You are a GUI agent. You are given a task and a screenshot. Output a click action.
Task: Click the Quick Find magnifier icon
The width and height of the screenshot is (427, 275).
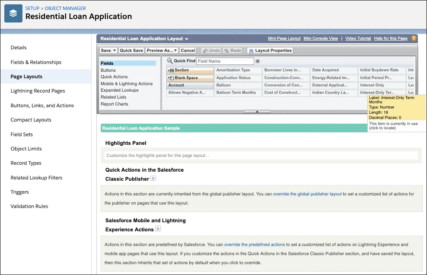pos(170,61)
